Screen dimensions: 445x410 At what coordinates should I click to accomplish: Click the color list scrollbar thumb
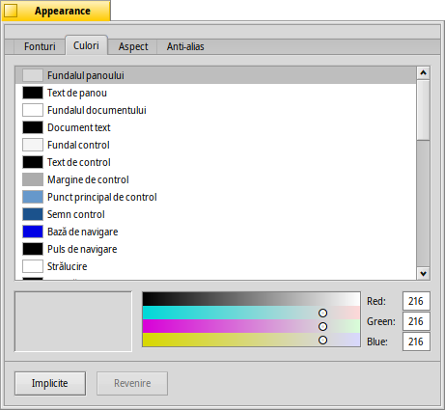(x=423, y=110)
